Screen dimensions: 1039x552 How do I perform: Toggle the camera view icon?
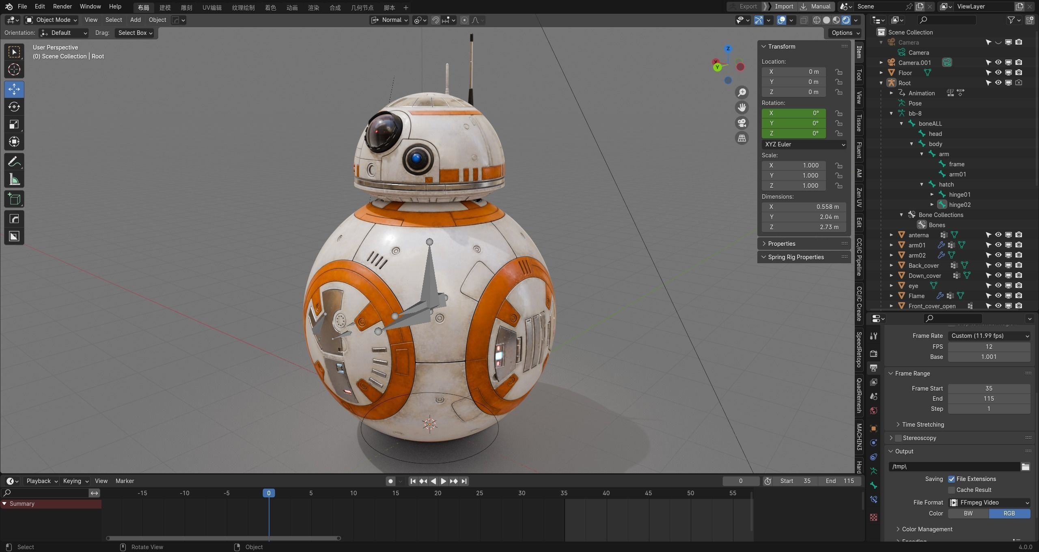click(742, 123)
